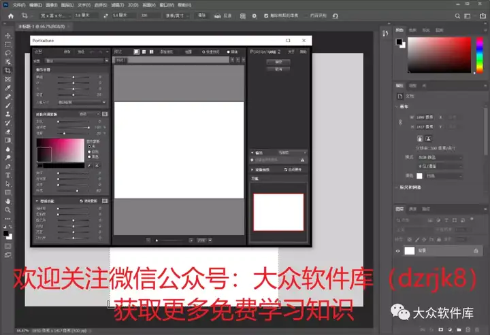Viewport: 490px width, 335px height.
Task: Toggle delete cropped pixels checkbox
Action: tap(266, 16)
